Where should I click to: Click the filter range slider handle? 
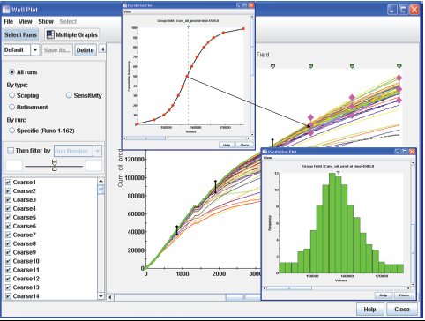[55, 165]
